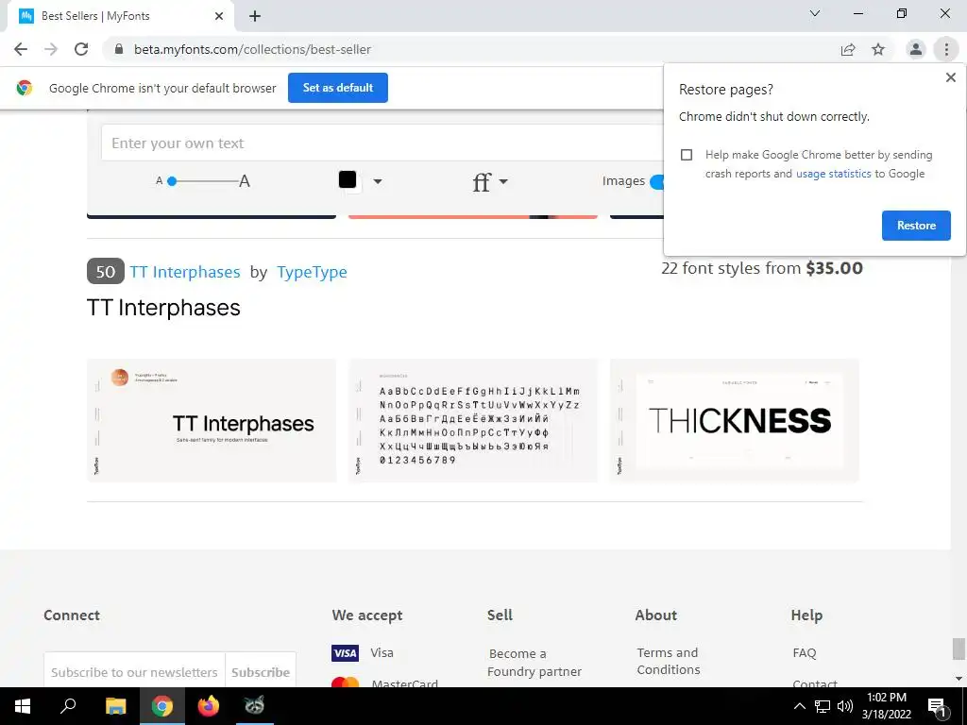
Task: Open Windows taskbar search
Action: [68, 706]
